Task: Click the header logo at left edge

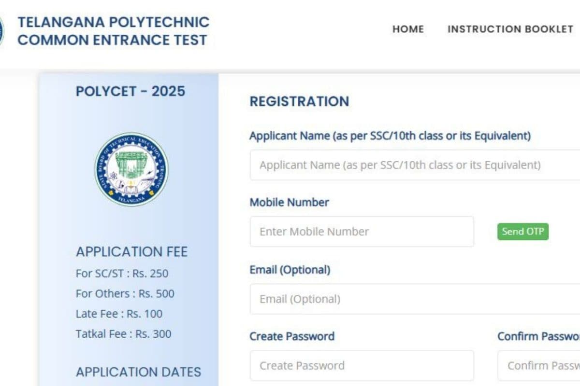Action: click(x=1, y=31)
